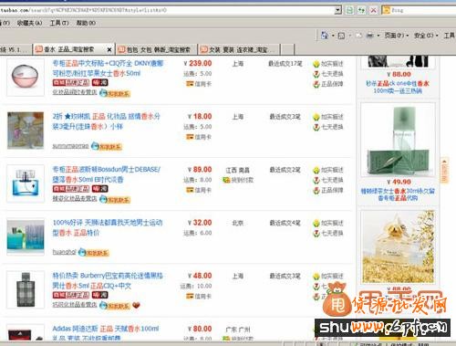Click the ¥239.00 price text
This screenshot has width=456, height=346.
pos(198,63)
